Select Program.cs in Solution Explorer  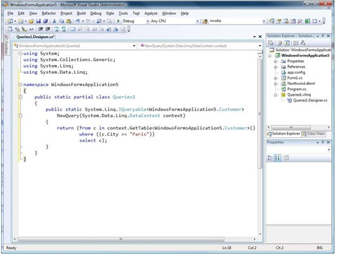(x=296, y=89)
